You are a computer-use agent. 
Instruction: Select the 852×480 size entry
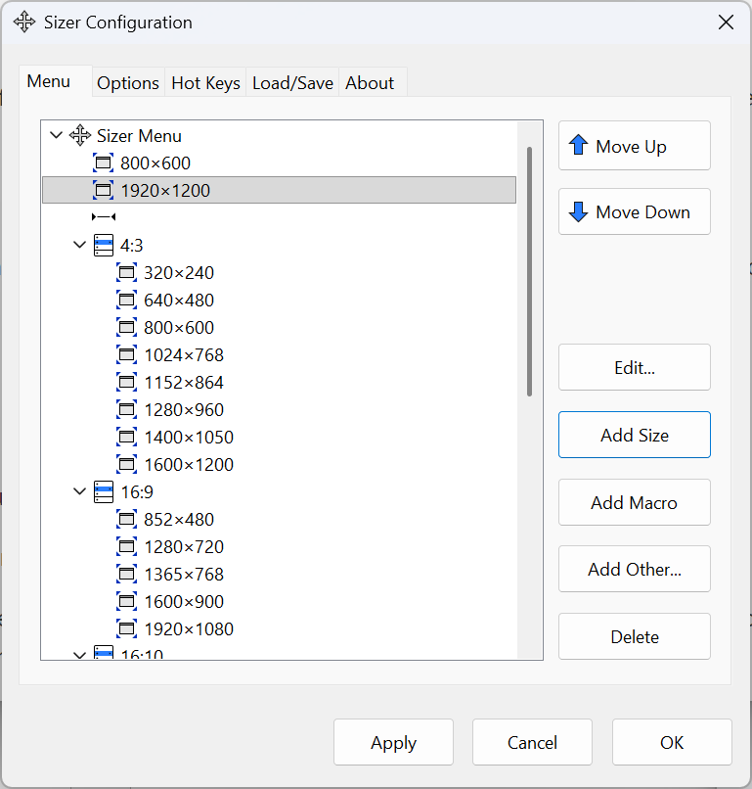click(179, 519)
